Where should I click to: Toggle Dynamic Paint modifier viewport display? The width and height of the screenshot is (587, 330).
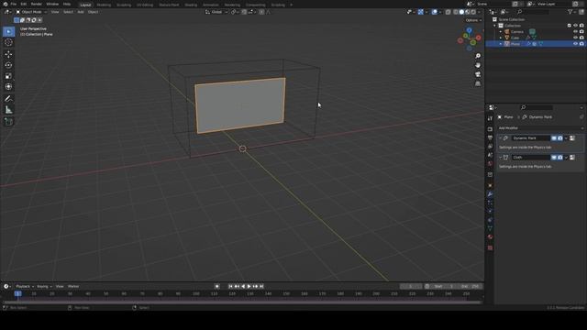point(554,138)
